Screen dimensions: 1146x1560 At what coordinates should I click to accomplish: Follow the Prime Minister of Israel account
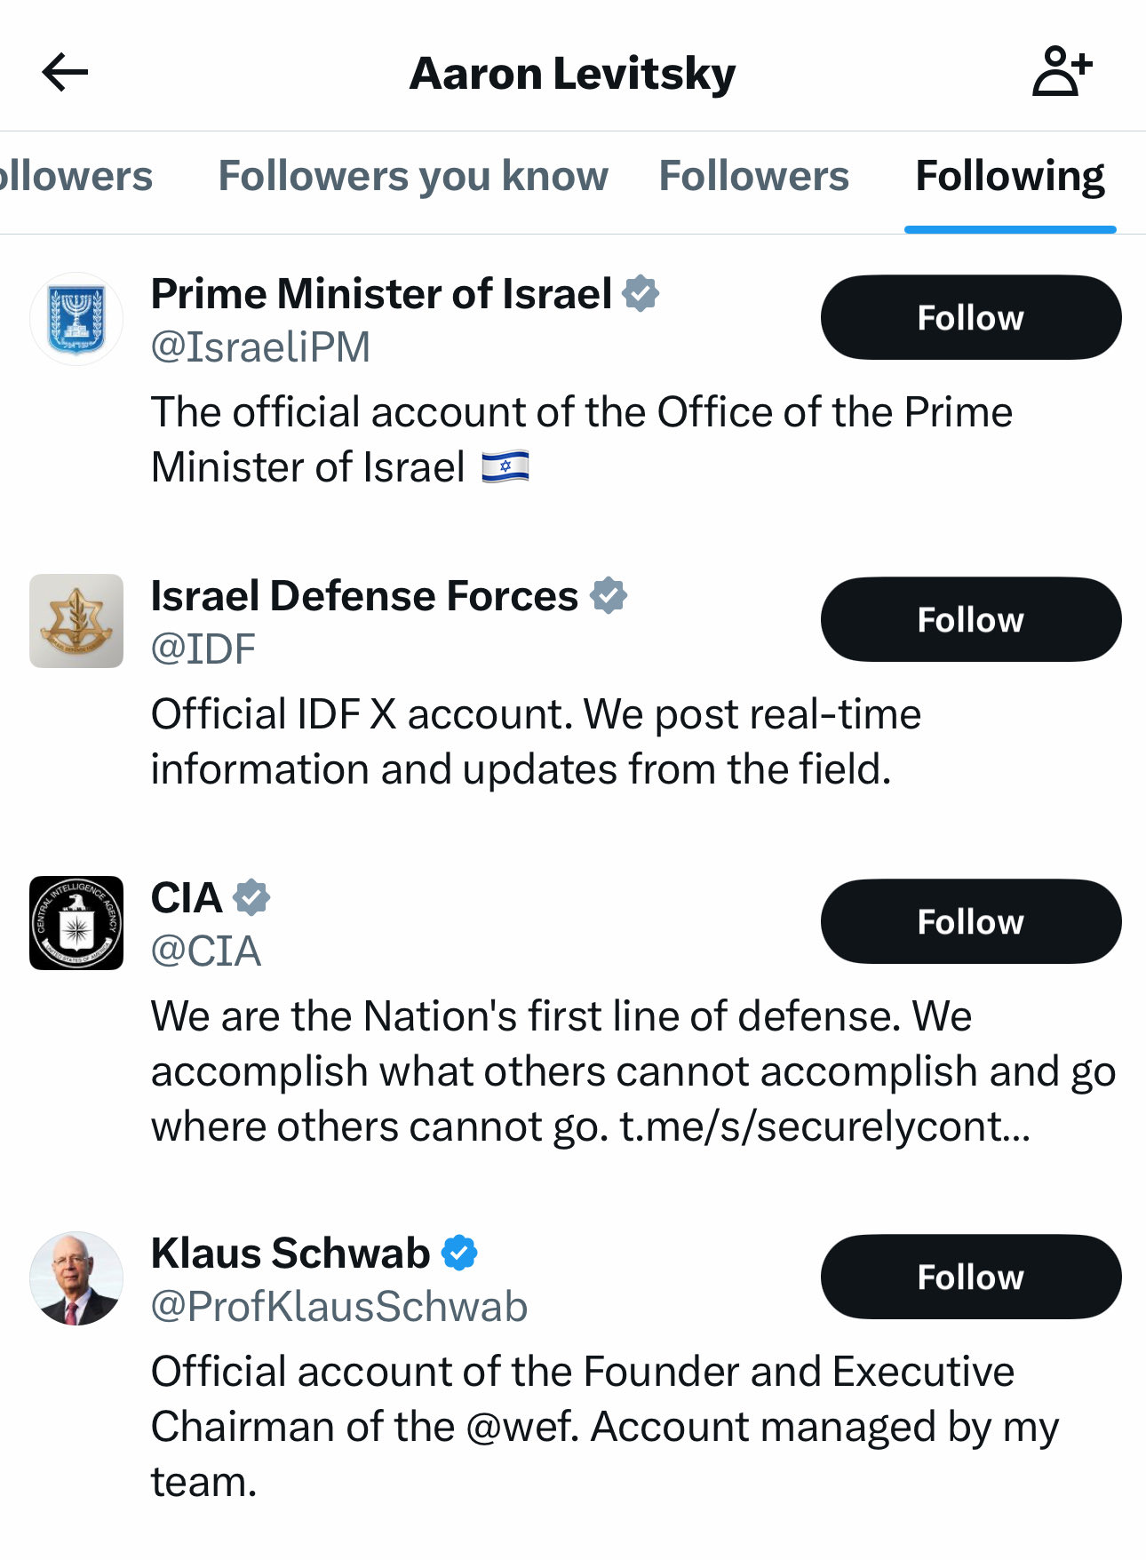970,318
